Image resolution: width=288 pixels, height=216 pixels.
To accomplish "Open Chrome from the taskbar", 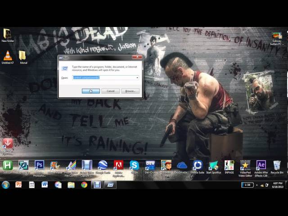I will click(84, 185).
